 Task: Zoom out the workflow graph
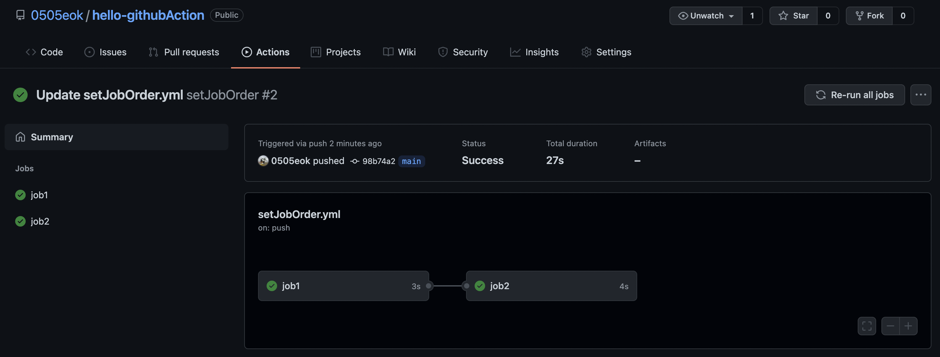[890, 326]
